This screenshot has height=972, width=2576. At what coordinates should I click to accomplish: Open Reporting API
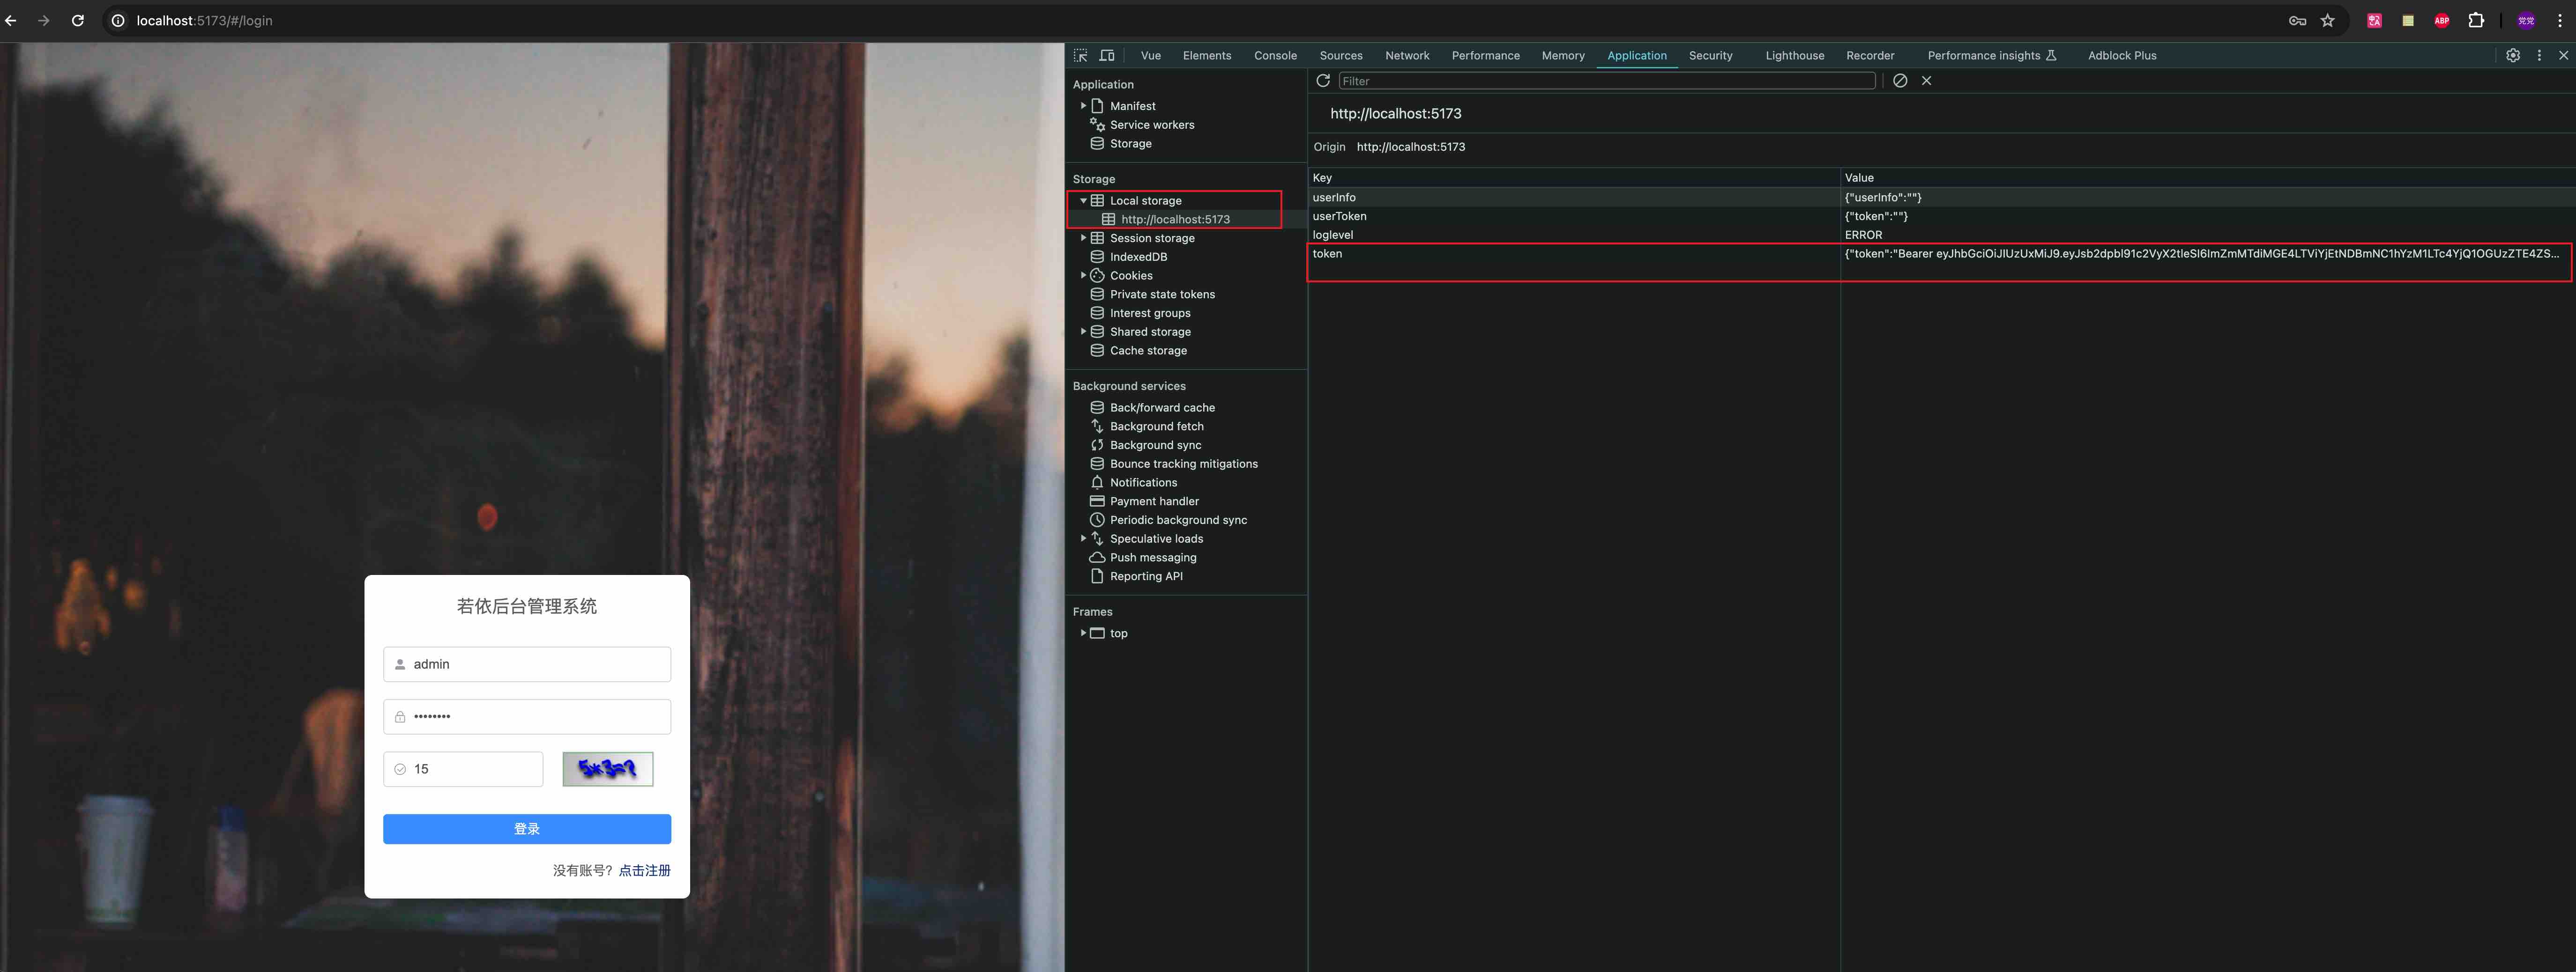coord(1146,576)
